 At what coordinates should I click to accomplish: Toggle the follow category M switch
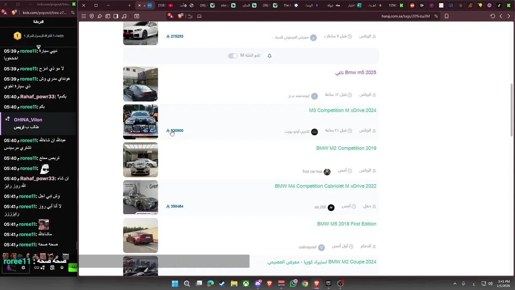point(233,56)
